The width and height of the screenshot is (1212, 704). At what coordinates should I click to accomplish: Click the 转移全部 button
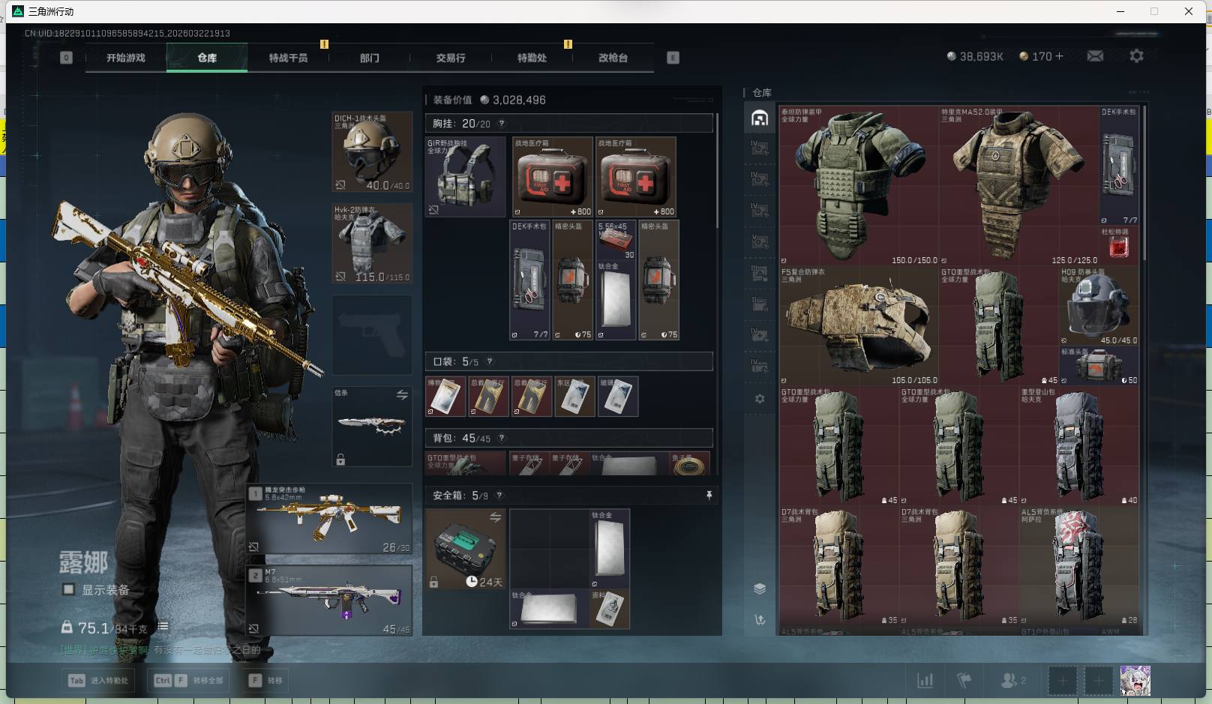point(189,680)
